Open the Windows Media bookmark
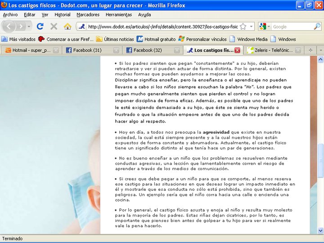Viewport: 324px width, 243px height. point(248,39)
